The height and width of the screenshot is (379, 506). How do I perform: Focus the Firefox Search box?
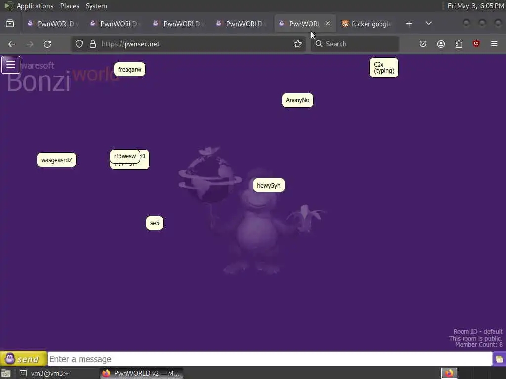355,44
